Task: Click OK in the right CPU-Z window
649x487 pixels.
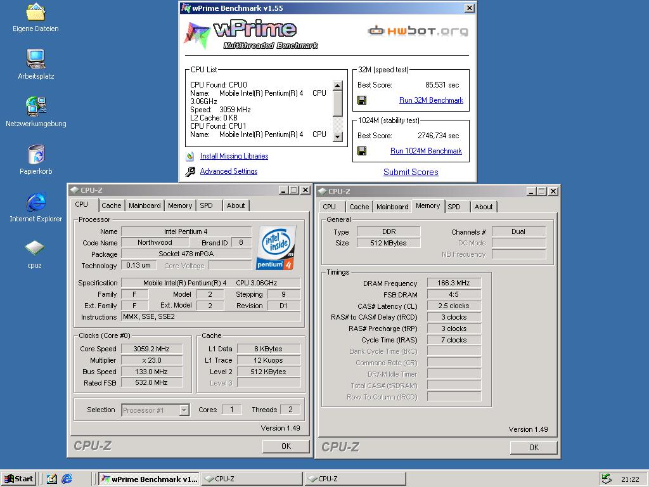Action: pos(534,447)
